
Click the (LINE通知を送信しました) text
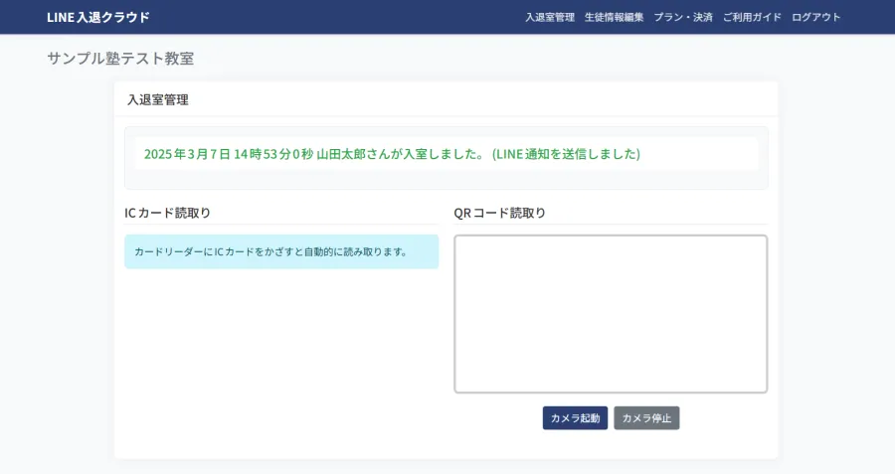pyautogui.click(x=566, y=154)
